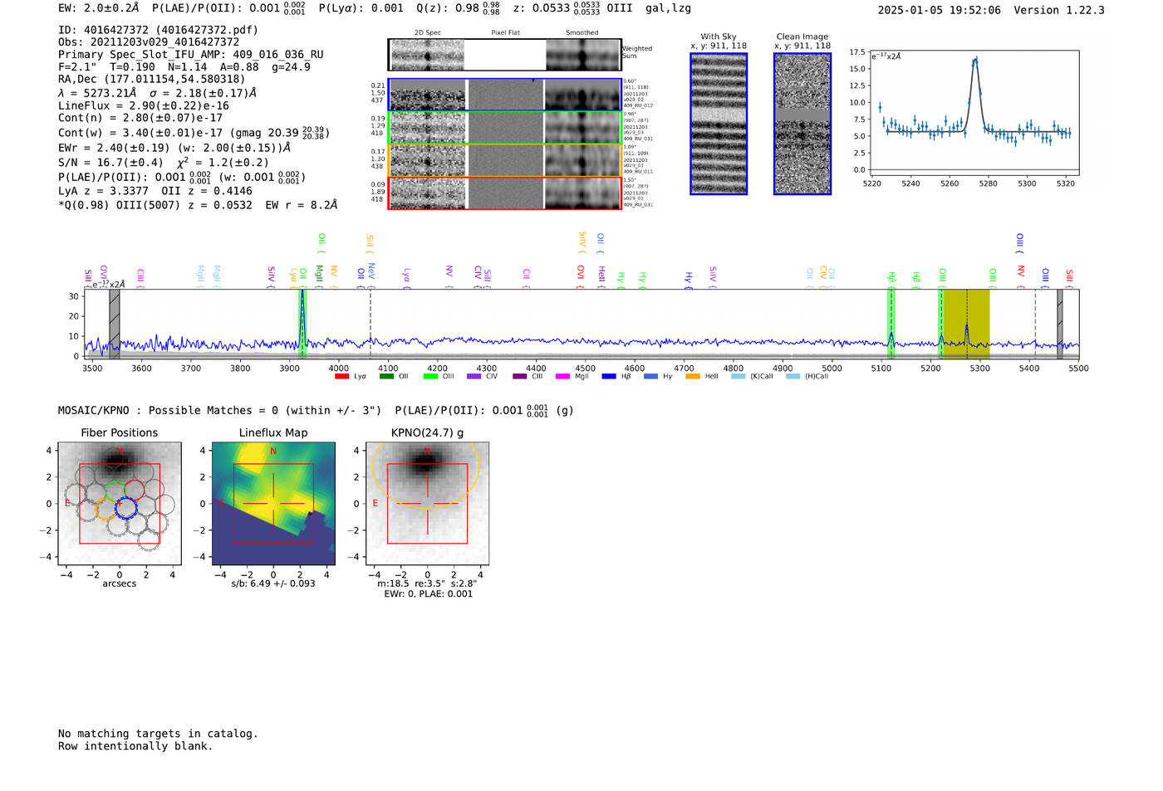Click the yellow-highlighted line region near 5273 Å
1163x791 pixels.
coord(967,324)
